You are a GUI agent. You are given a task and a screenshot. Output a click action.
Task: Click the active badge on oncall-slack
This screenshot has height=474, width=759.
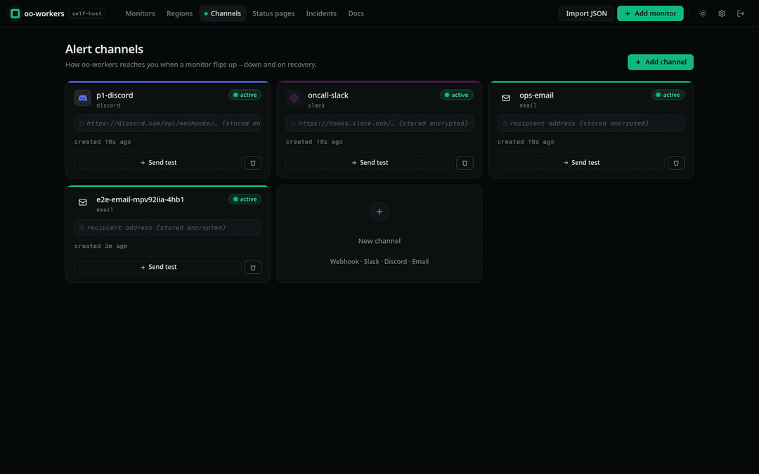click(x=457, y=95)
